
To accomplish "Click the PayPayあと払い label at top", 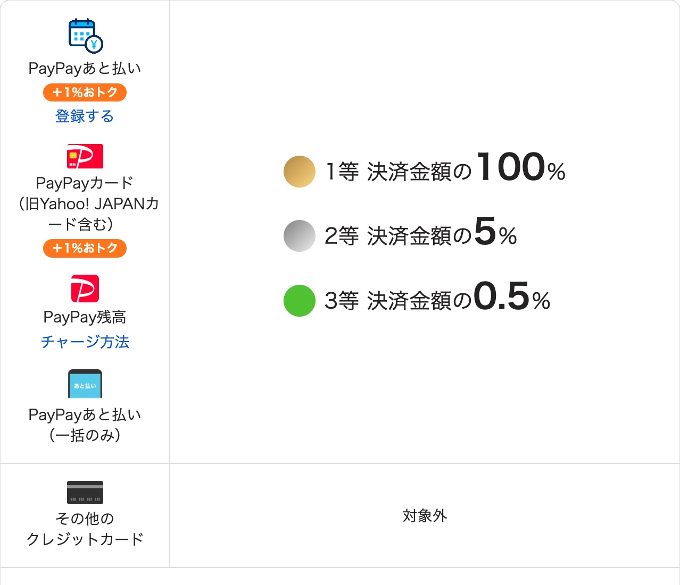I will click(85, 69).
